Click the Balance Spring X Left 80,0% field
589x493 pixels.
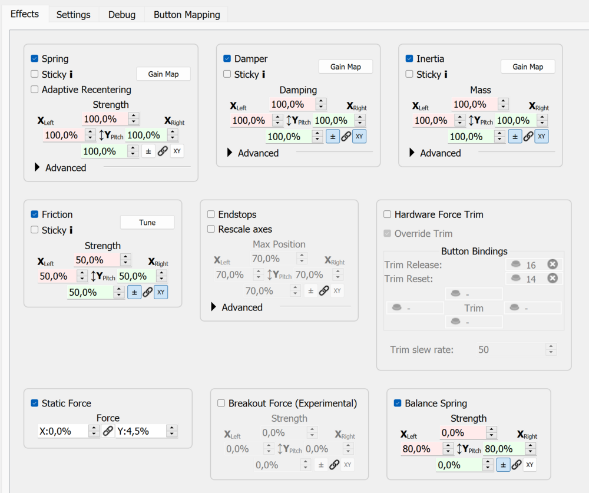tap(421, 449)
